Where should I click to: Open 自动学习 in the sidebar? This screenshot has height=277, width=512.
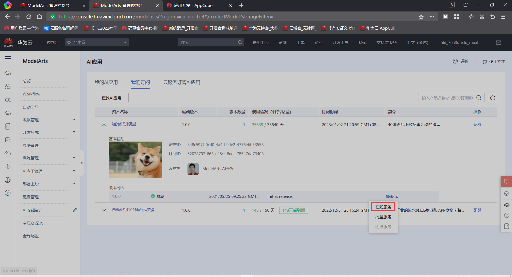(x=31, y=107)
